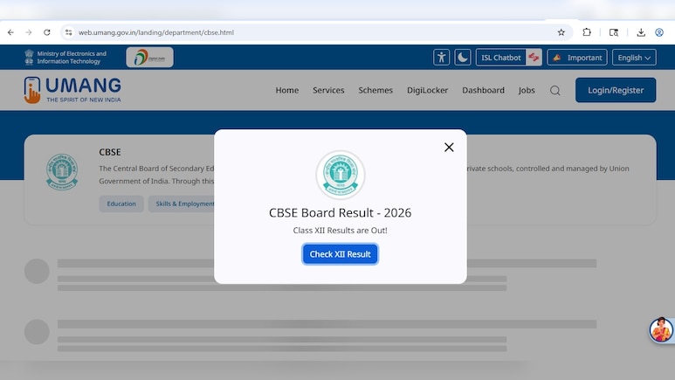
Task: Bookmark this page with the star icon
Action: 561,32
